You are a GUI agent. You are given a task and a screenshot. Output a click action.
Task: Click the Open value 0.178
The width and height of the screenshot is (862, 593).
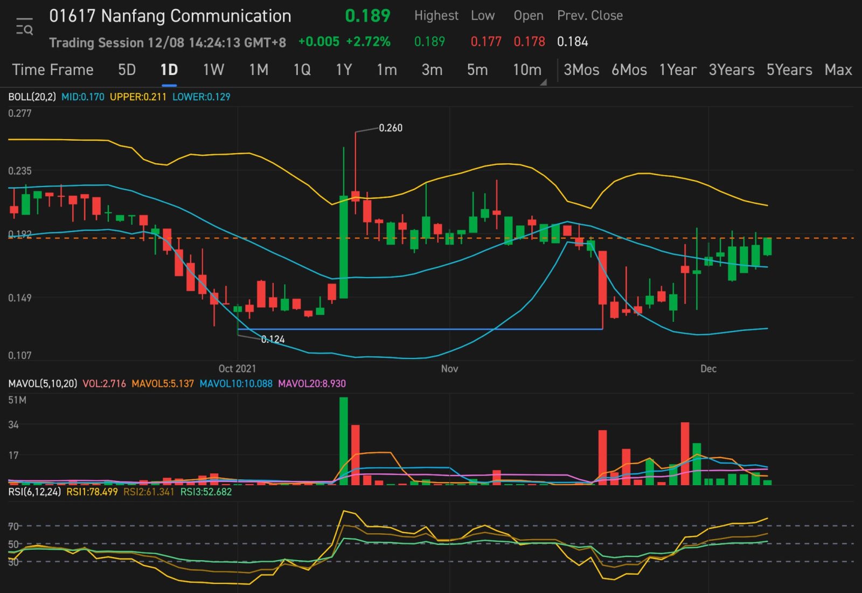click(529, 42)
